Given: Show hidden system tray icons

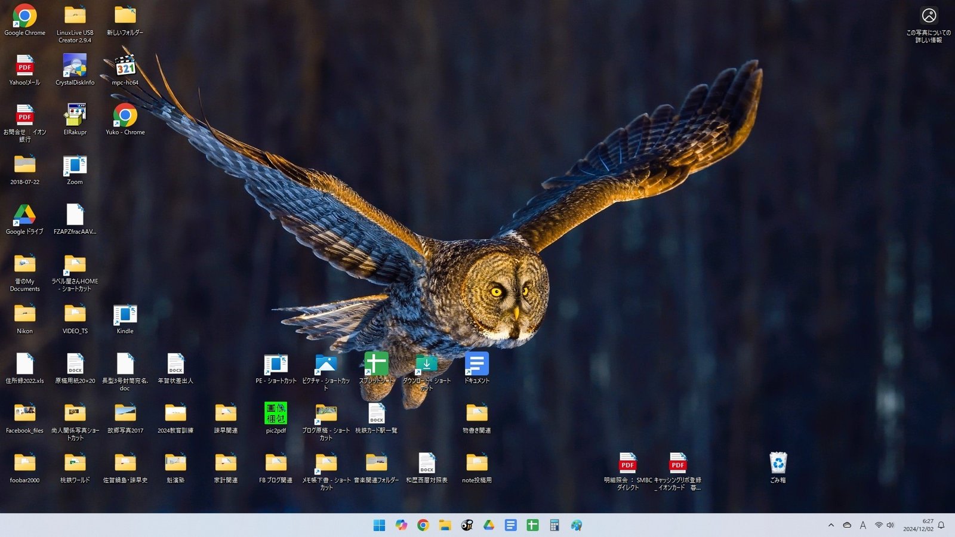Looking at the screenshot, I should point(831,525).
